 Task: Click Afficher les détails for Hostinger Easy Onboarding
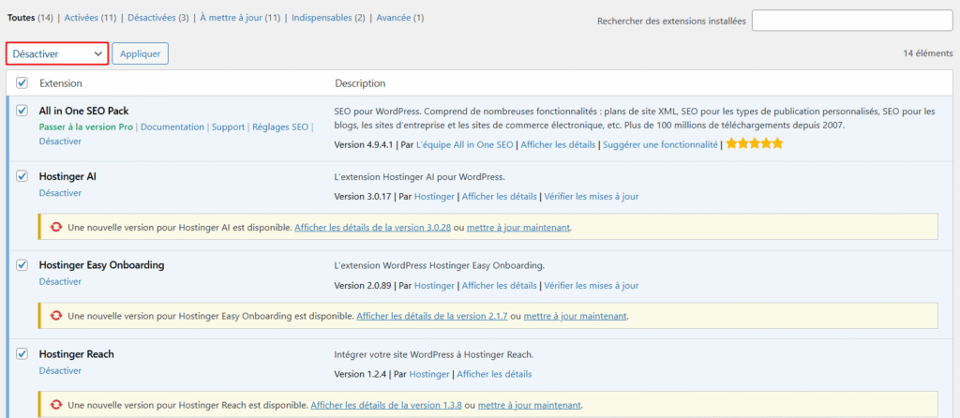499,285
